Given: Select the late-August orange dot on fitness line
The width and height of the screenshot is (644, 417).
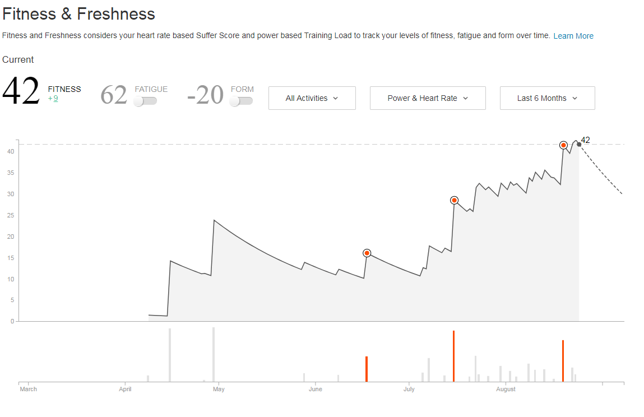Looking at the screenshot, I should tap(563, 145).
